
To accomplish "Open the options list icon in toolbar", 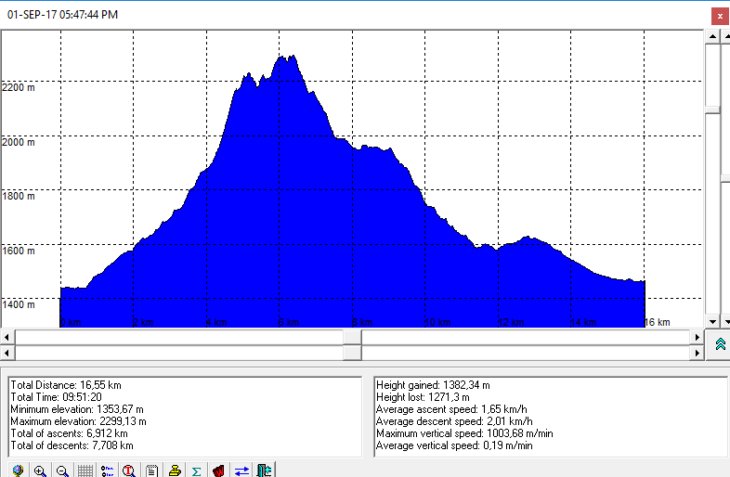I will 108,471.
